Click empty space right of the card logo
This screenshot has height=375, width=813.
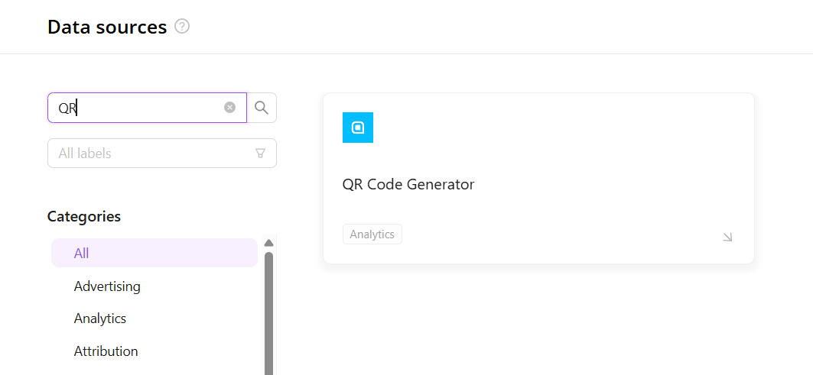point(551,128)
